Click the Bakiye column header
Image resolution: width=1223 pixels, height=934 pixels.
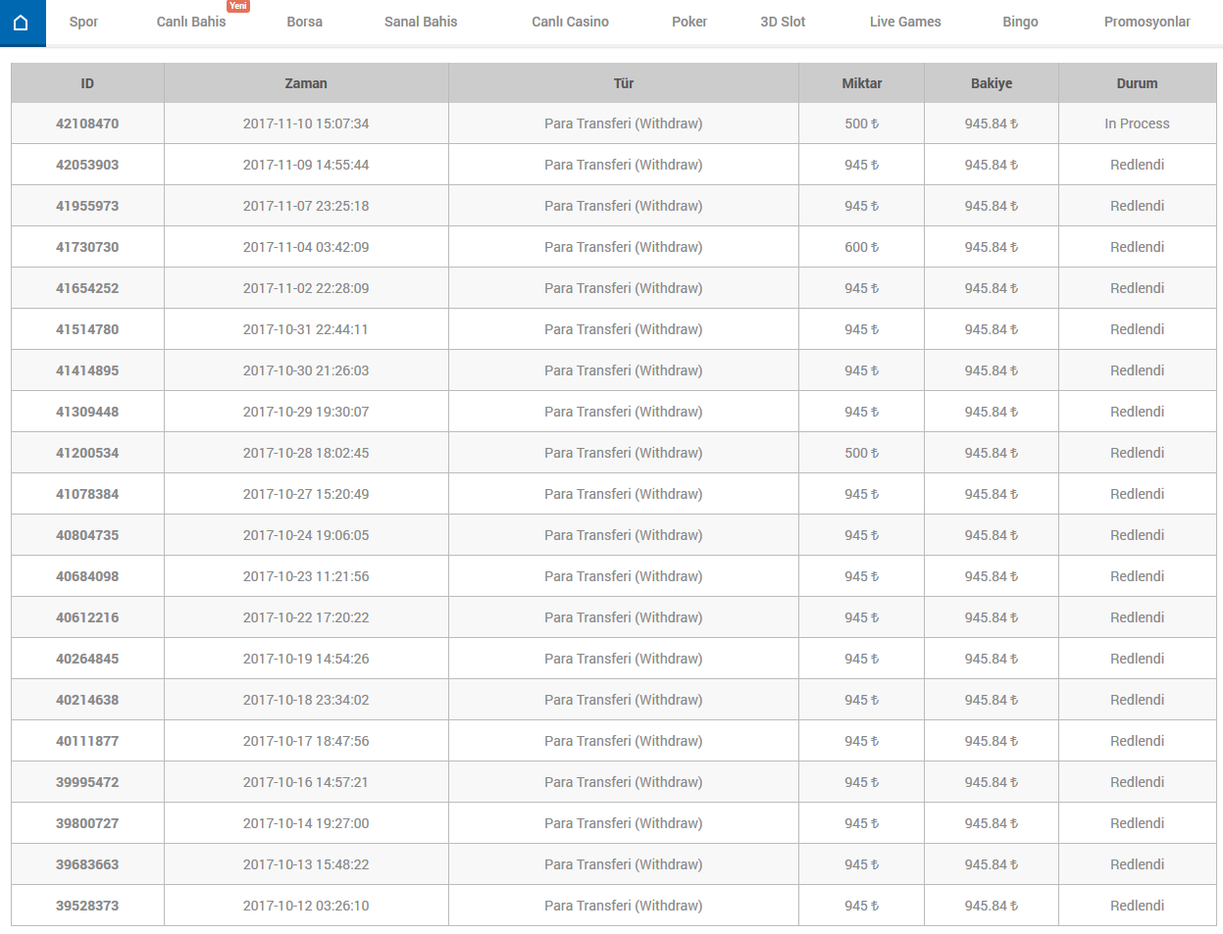pyautogui.click(x=992, y=83)
